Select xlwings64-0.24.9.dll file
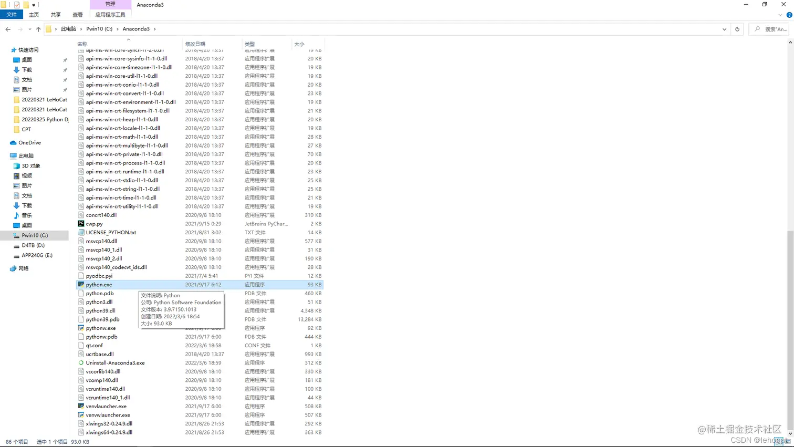Viewport: 794px width, 447px height. click(109, 432)
